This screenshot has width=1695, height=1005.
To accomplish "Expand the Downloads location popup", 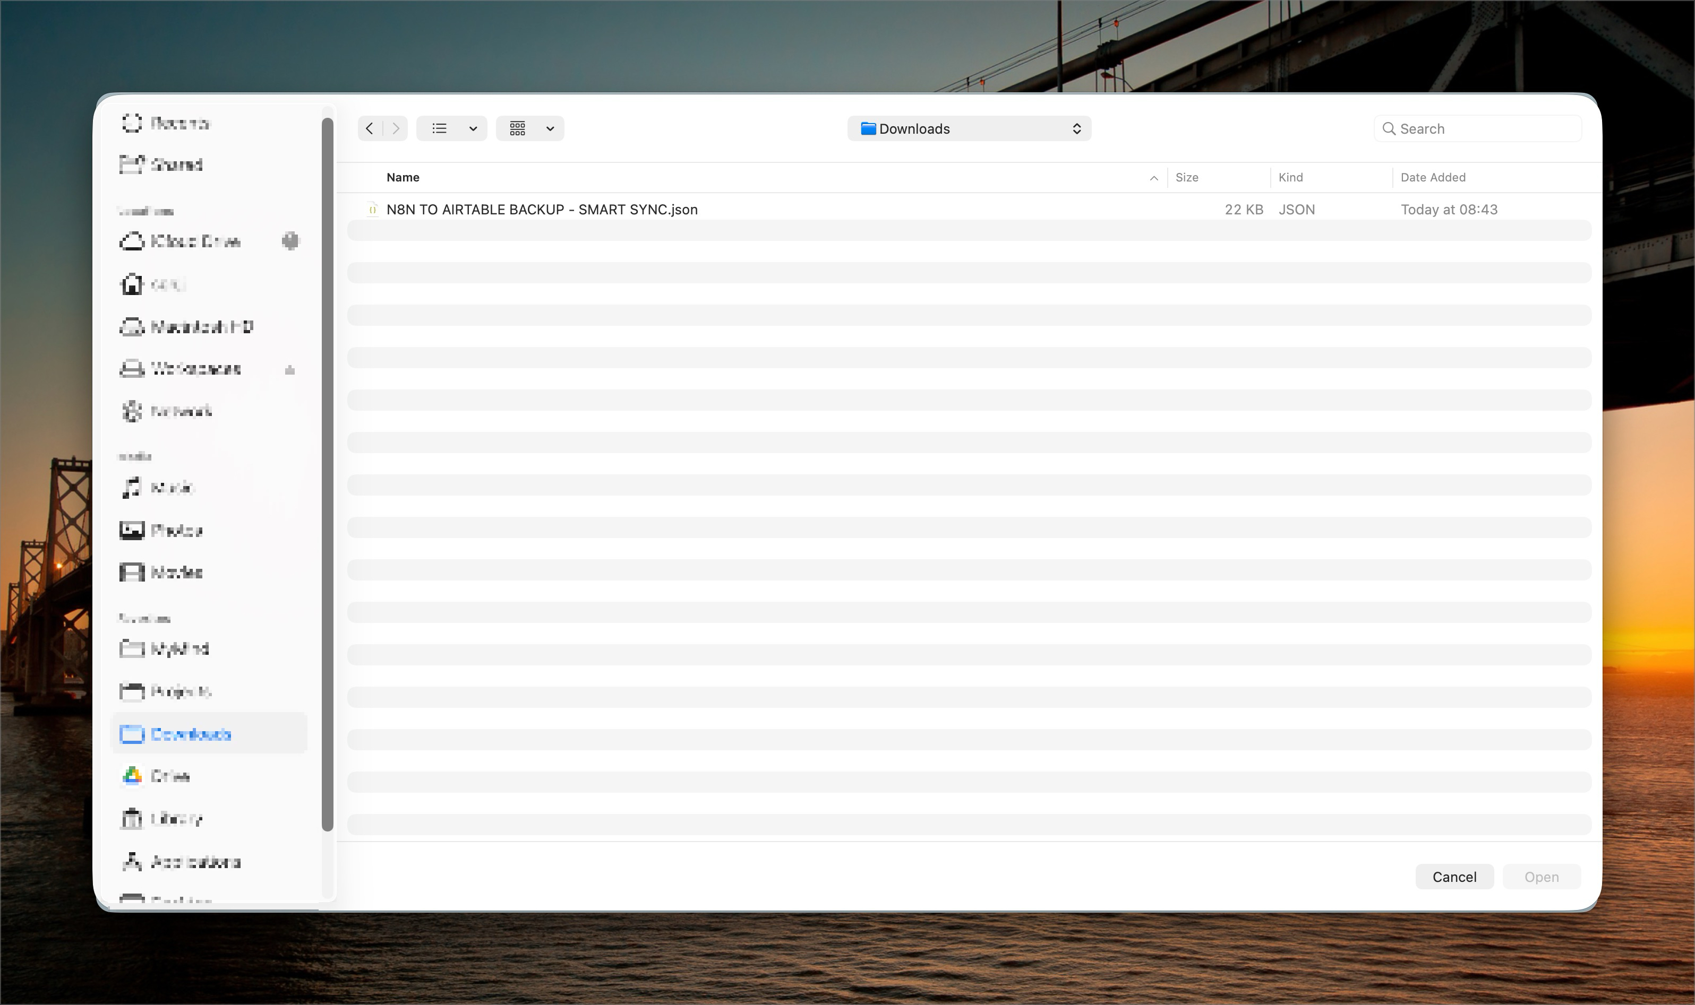I will [969, 128].
